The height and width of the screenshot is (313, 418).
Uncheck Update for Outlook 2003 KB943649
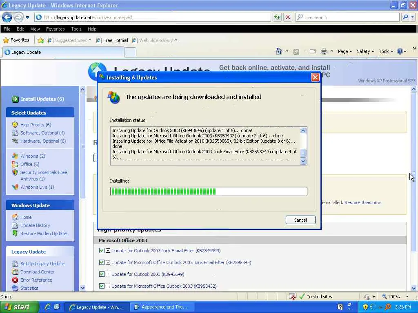[x=102, y=274]
